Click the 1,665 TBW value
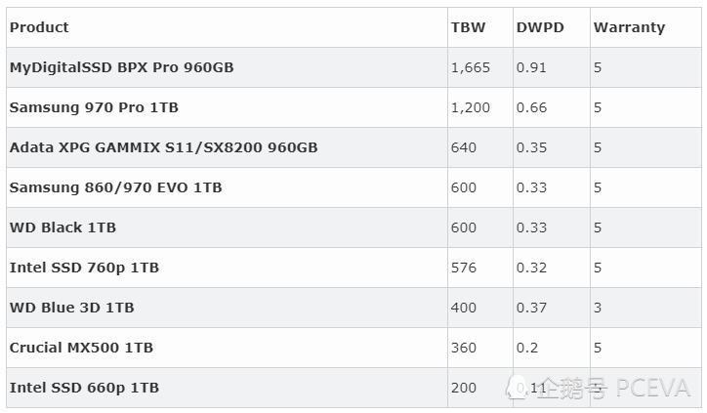 tap(470, 67)
